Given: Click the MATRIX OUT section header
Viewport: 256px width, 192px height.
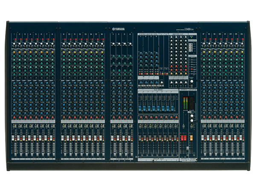Looking at the screenshot, I should click(178, 34).
